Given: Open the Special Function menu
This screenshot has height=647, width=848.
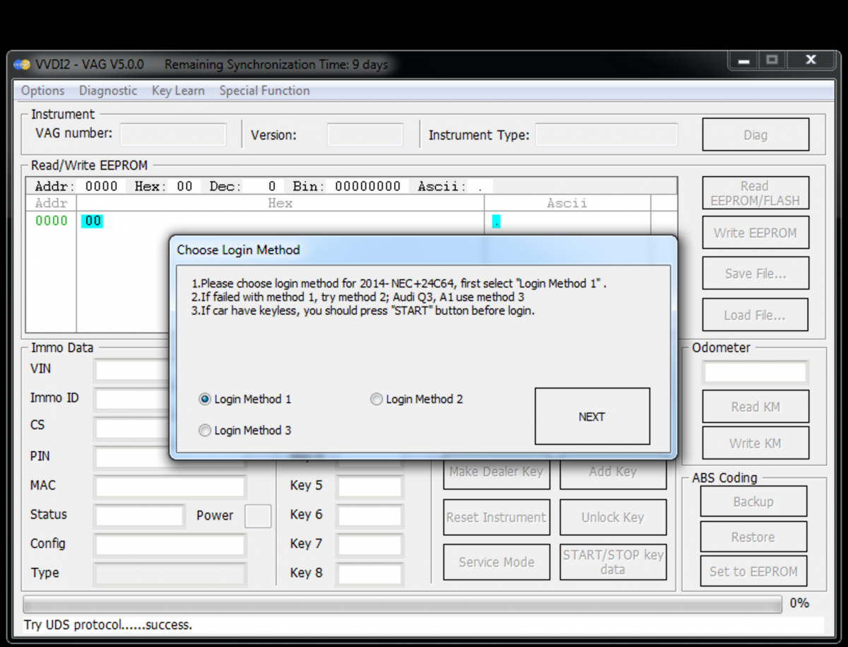Looking at the screenshot, I should coord(264,91).
